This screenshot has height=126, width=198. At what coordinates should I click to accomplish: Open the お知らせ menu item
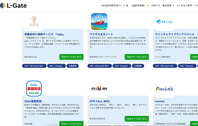point(156,5)
